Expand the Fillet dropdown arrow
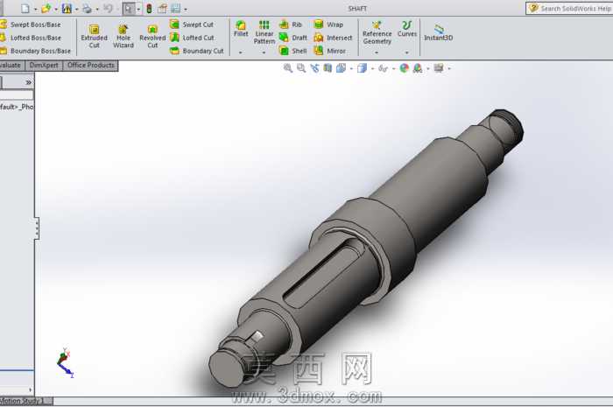Screen dimensions: 613x407 pos(241,53)
